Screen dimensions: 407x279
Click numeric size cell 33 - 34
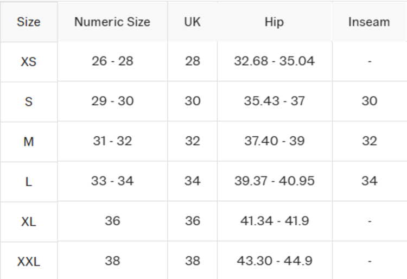[x=112, y=181]
